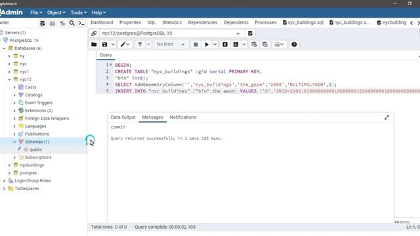Click the edit pencil toolbar button
The image size is (420, 236).
click(x=125, y=45)
